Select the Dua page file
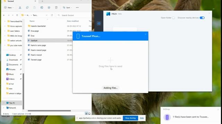 pos(35,31)
